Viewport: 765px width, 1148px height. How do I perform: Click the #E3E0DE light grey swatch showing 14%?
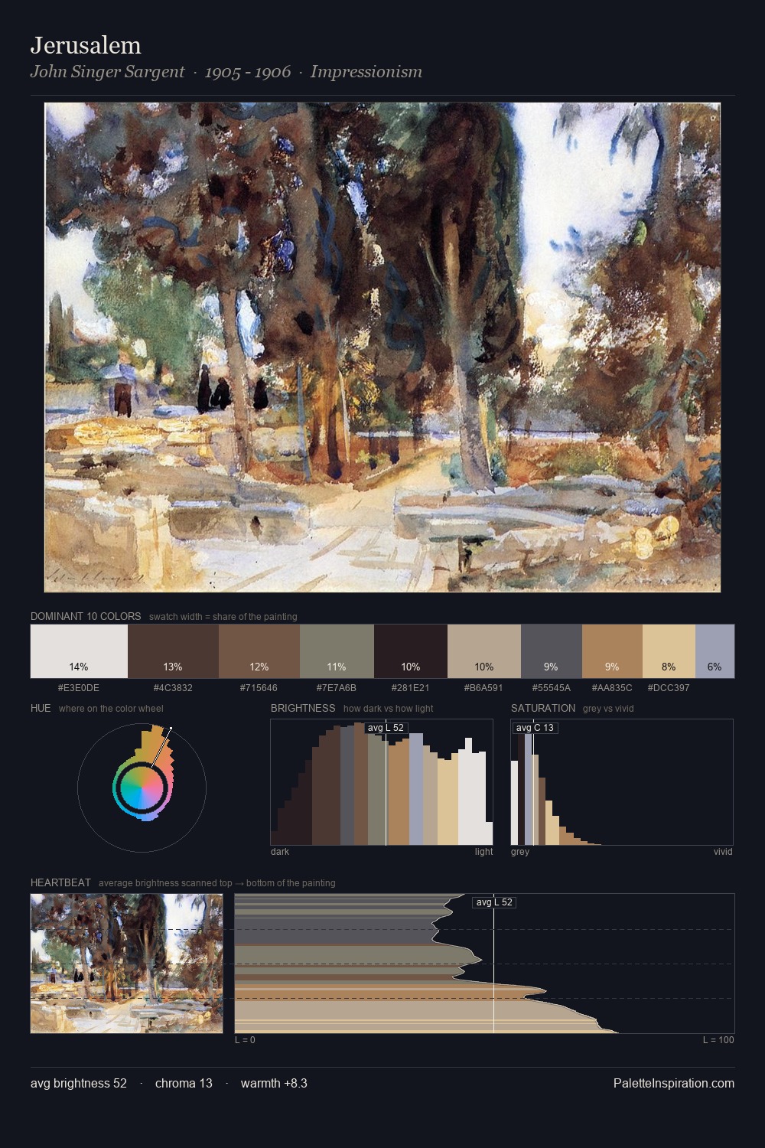point(79,651)
